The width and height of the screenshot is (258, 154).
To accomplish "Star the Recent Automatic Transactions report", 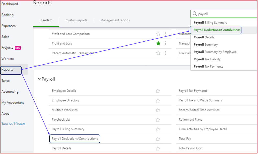I will click(x=158, y=53).
